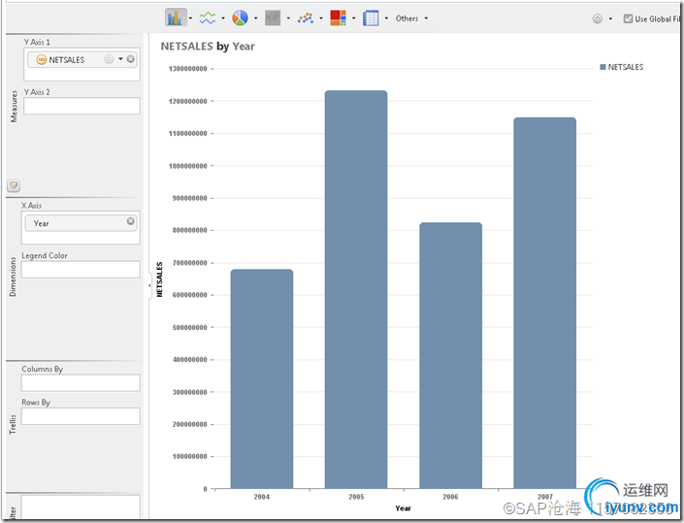This screenshot has width=684, height=523.
Task: Click the Y Axis 2 drop field
Action: coord(81,106)
